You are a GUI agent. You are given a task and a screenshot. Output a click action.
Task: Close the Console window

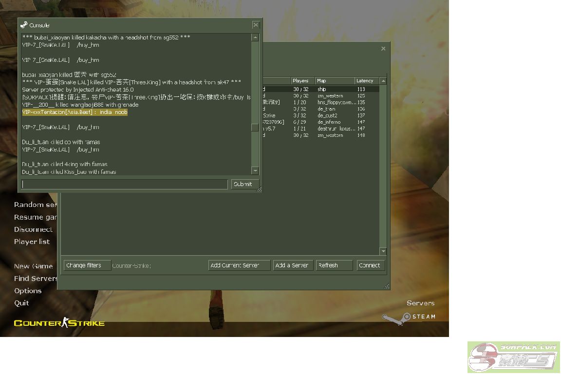click(256, 25)
